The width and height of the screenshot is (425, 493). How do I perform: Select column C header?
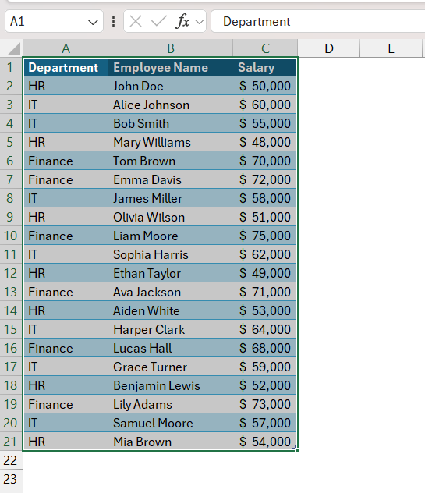pos(265,48)
